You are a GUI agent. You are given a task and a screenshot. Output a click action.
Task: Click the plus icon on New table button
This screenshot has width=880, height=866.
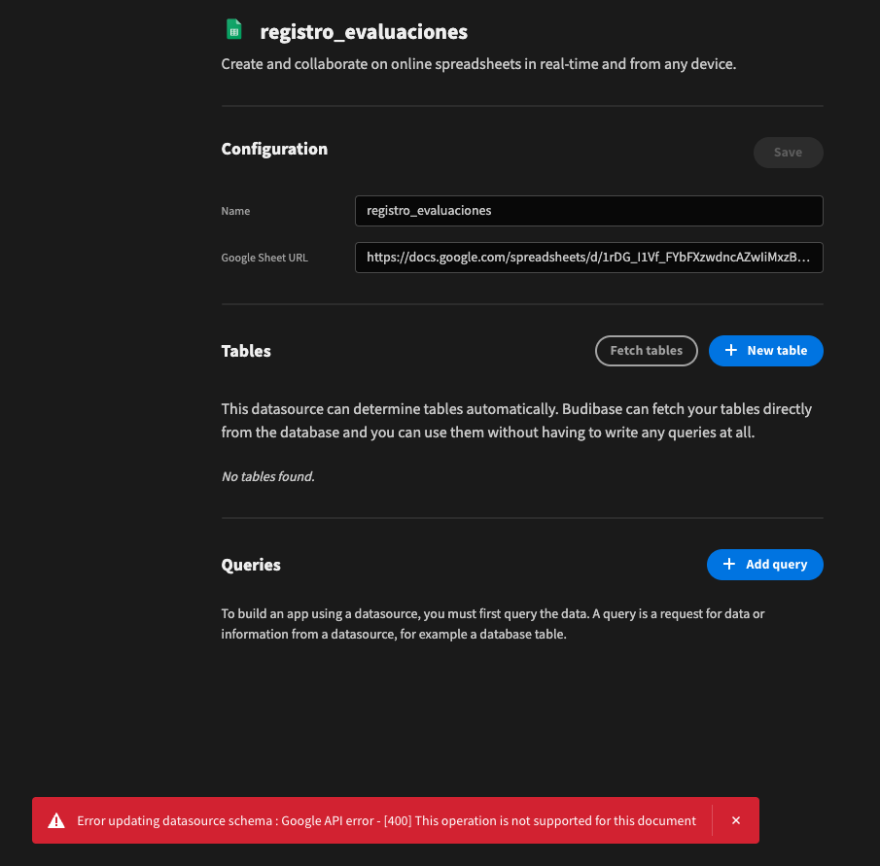(x=730, y=351)
